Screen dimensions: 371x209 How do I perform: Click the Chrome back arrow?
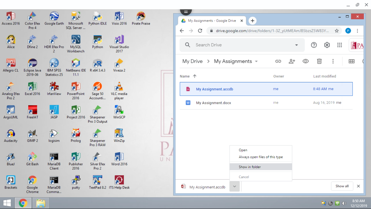[x=182, y=31]
